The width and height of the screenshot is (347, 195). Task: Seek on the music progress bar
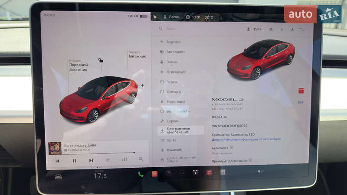pos(99,153)
